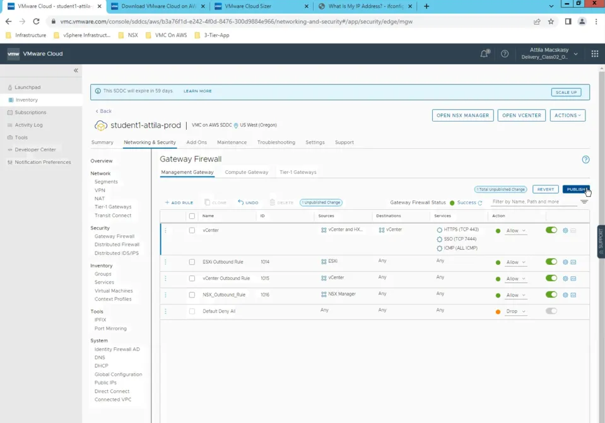605x423 pixels.
Task: Click the Filter by Name search field
Action: (534, 202)
